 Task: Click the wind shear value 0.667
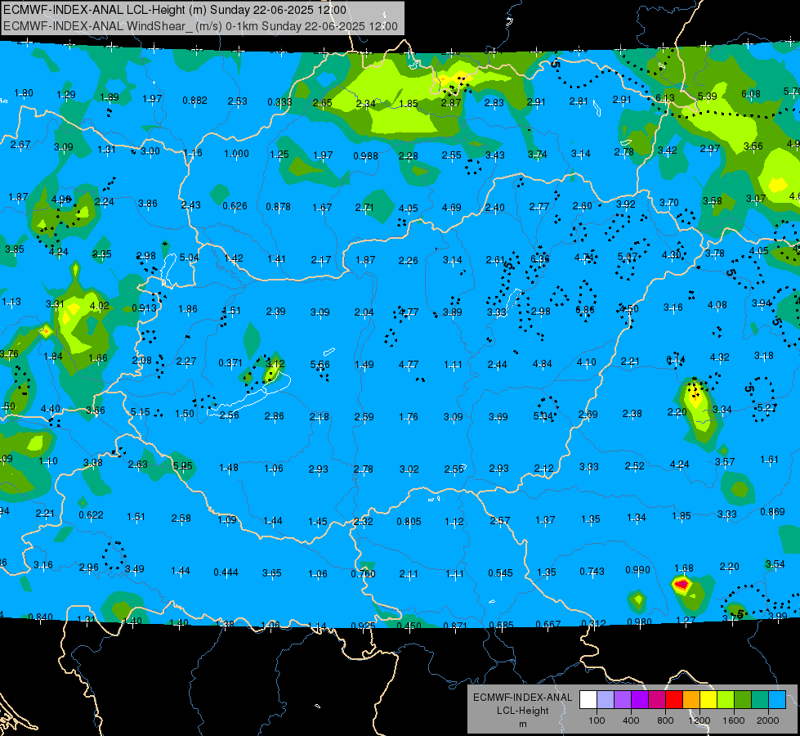548,624
